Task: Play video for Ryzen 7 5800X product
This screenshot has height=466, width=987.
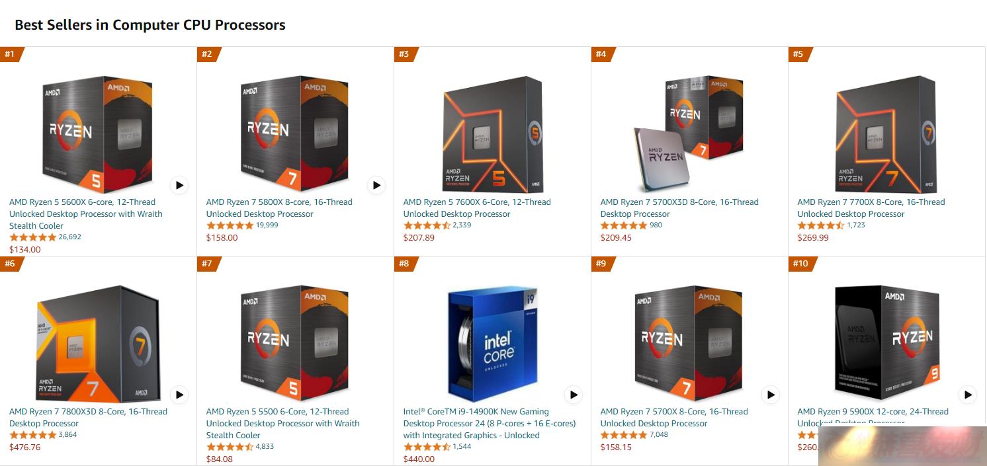Action: pyautogui.click(x=376, y=185)
